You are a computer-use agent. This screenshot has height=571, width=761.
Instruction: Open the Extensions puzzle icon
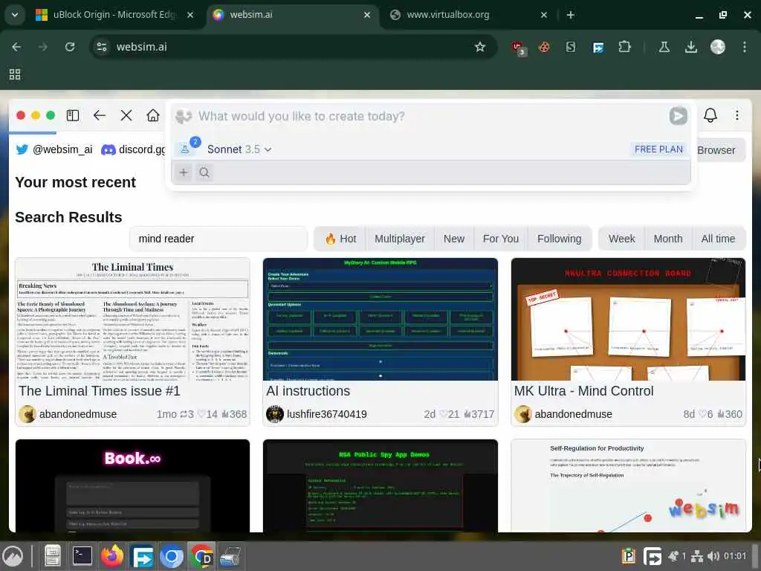pos(624,47)
